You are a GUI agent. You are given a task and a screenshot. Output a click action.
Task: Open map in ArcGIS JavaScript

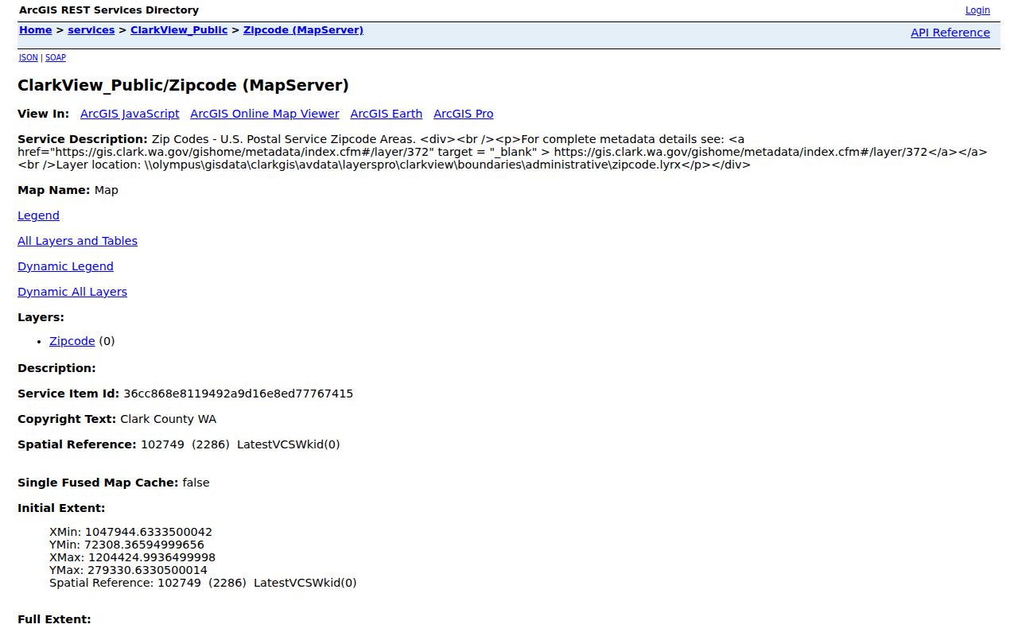coord(130,114)
